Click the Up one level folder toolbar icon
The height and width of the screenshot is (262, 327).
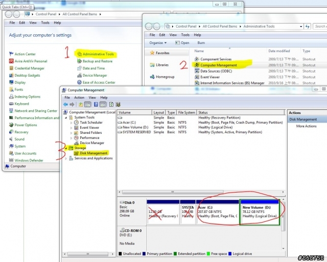click(81, 104)
